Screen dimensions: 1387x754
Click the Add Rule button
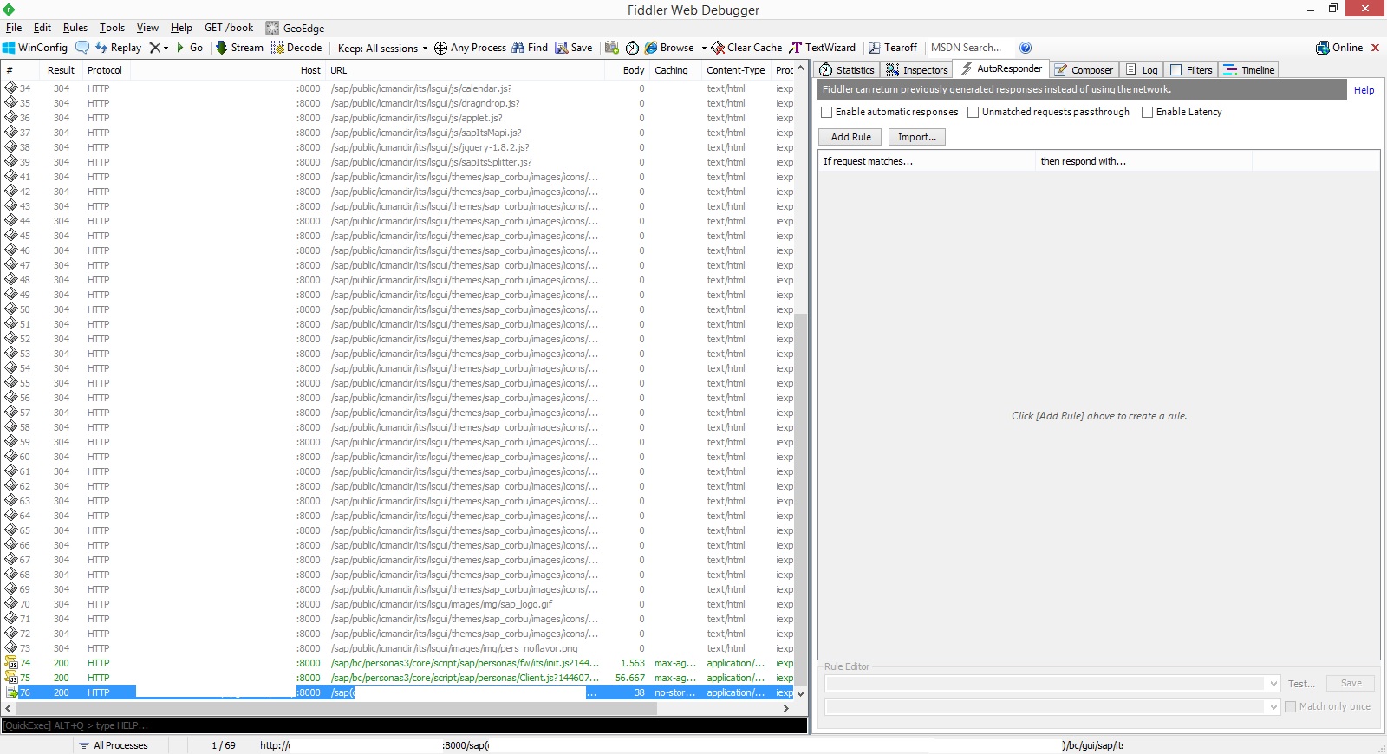(850, 137)
